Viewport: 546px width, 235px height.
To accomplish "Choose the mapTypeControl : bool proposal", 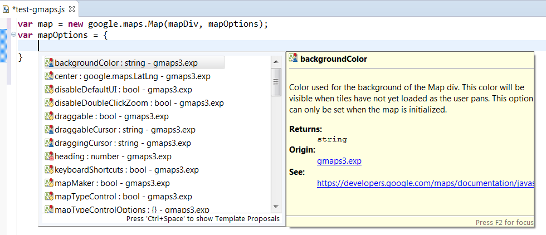I will (118, 197).
